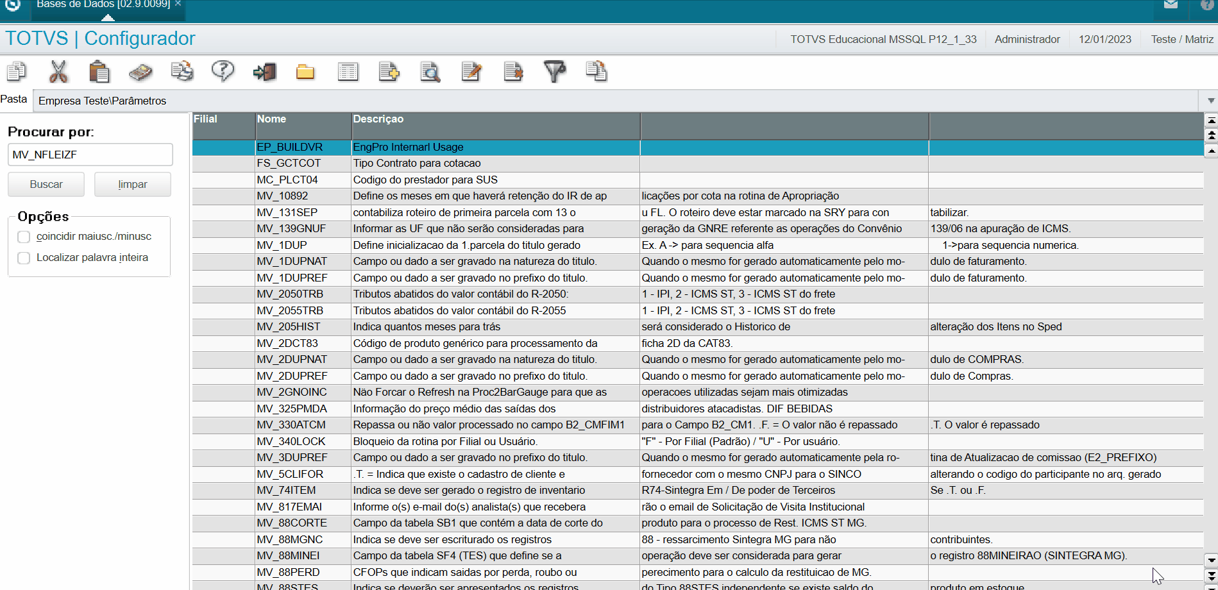Expand the Pasta path dropdown arrow
This screenshot has width=1218, height=590.
pos(1211,101)
